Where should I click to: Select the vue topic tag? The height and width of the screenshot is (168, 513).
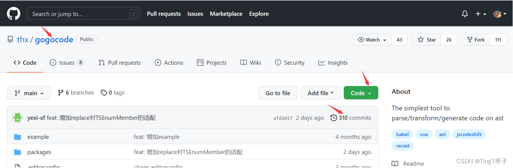[424, 134]
